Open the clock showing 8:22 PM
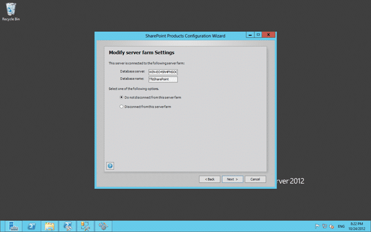Image resolution: width=371 pixels, height=232 pixels. [x=357, y=226]
